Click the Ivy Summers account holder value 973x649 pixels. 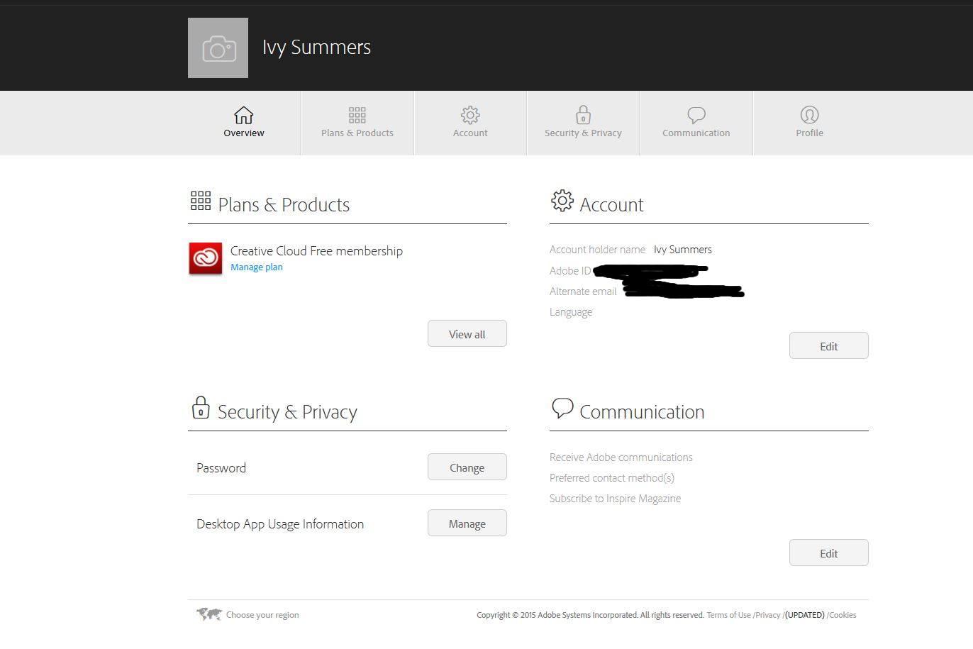coord(683,250)
